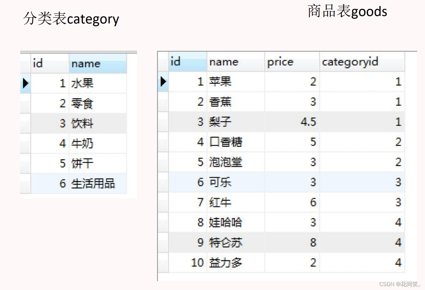
Task: Click the 梨子 cell in goods table
Action: coord(236,122)
